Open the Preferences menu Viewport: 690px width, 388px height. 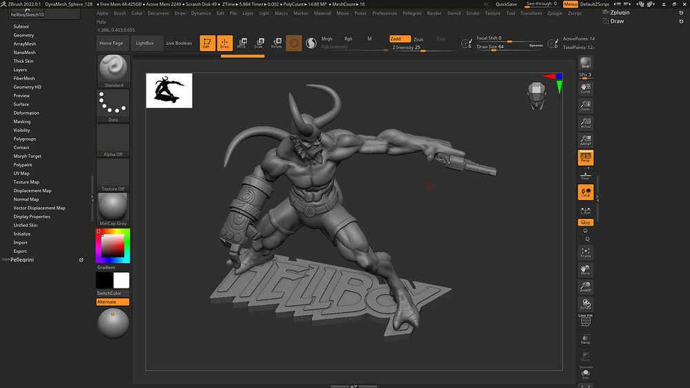pos(384,13)
